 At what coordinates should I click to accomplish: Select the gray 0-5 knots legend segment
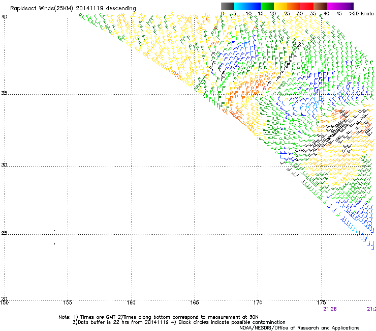228,6
